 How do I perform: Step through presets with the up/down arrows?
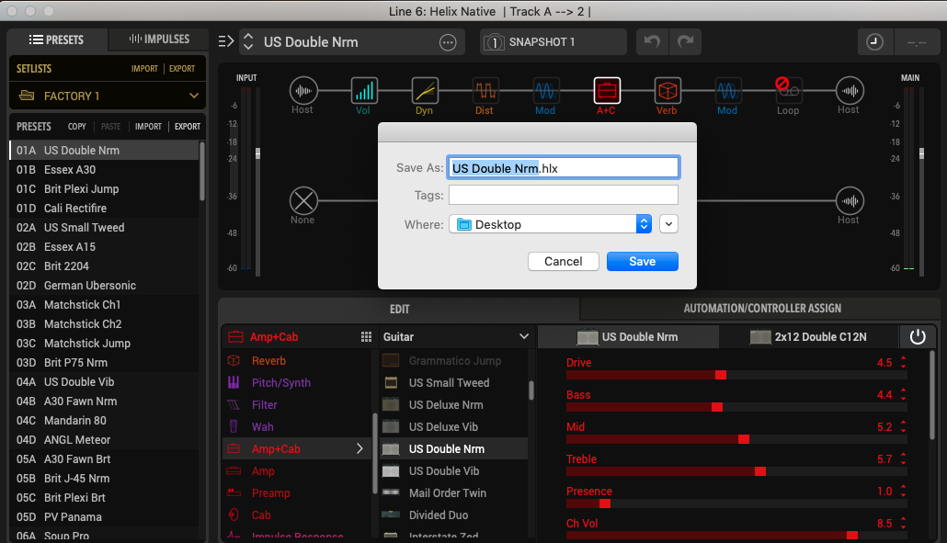[248, 41]
